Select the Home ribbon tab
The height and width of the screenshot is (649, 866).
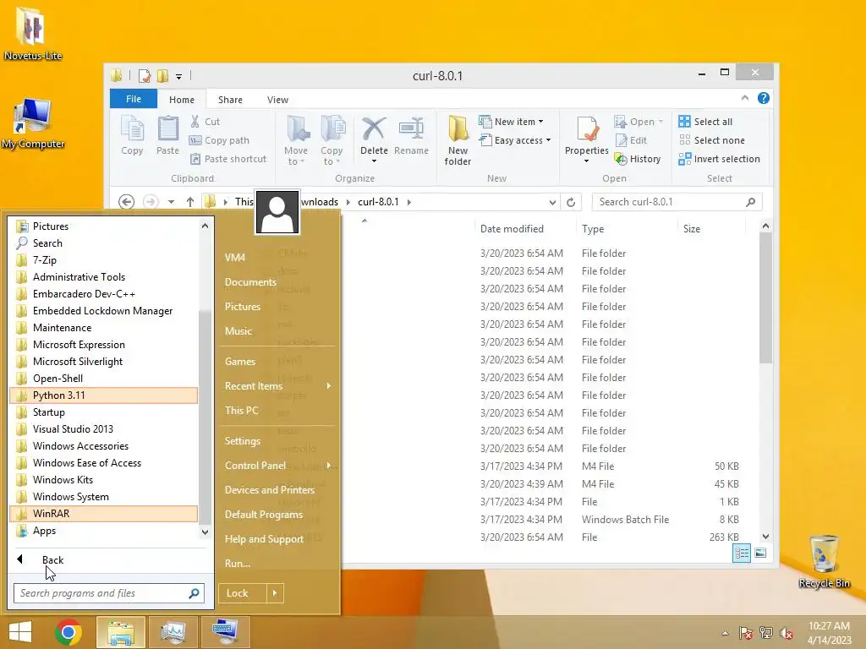pos(182,100)
